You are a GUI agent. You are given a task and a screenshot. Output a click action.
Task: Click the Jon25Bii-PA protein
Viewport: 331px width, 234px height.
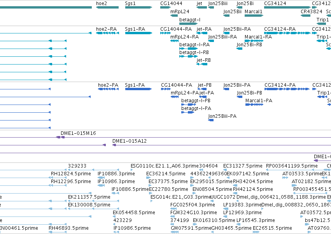pos(226,89)
